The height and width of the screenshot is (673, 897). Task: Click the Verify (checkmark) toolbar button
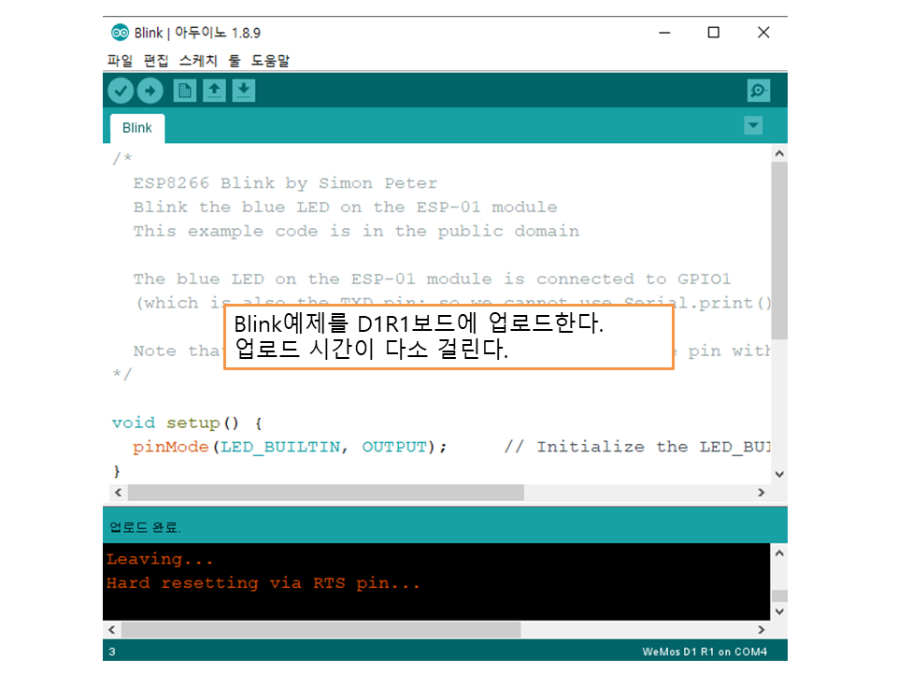click(121, 91)
